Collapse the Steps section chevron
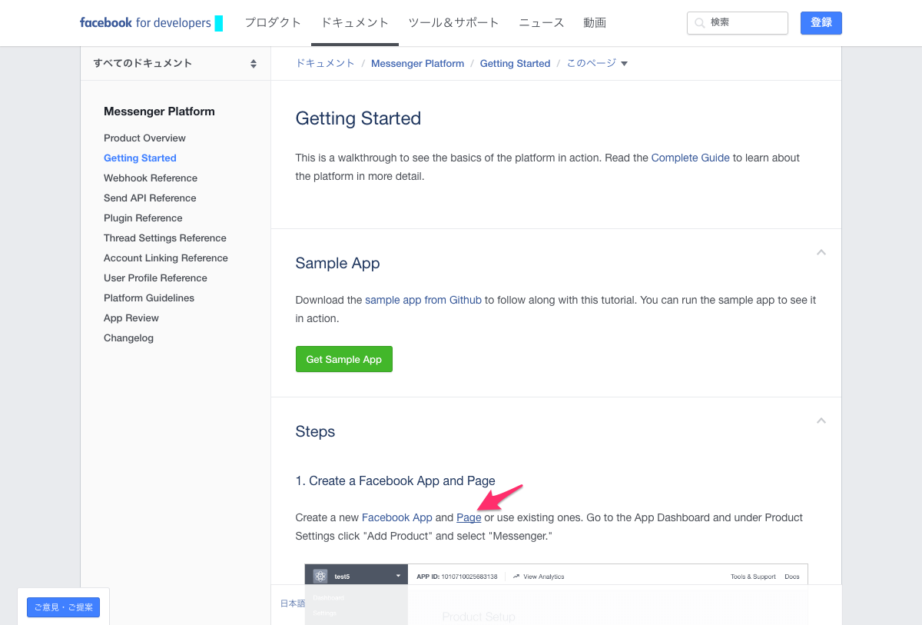922x625 pixels. 821,421
